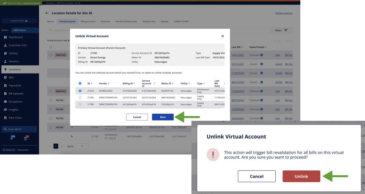The width and height of the screenshot is (365, 194).
Task: Check the first Need Pair row checkbox
Action: pos(51,55)
